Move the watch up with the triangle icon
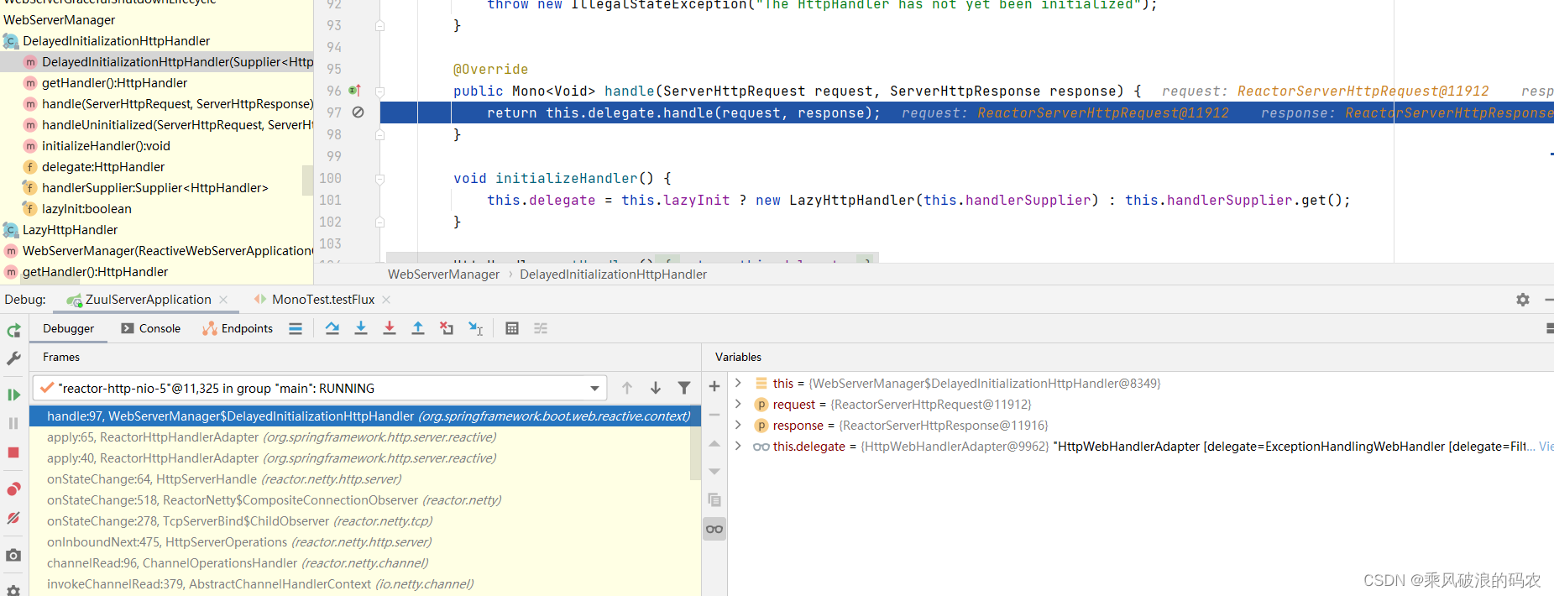Image resolution: width=1554 pixels, height=596 pixels. 714,443
